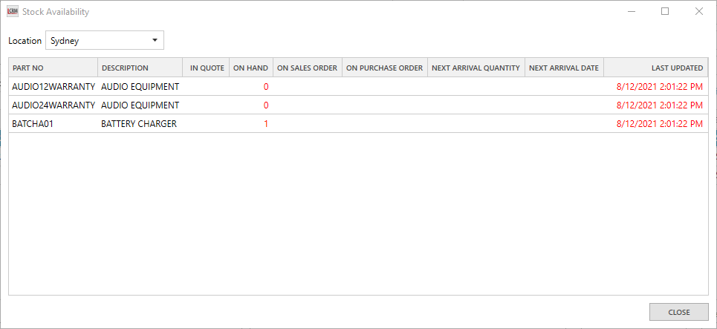Click BATTERY CHARGER description cell
This screenshot has width=717, height=329.
[x=139, y=124]
